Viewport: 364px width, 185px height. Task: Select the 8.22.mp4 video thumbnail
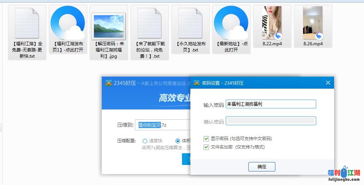pyautogui.click(x=272, y=23)
